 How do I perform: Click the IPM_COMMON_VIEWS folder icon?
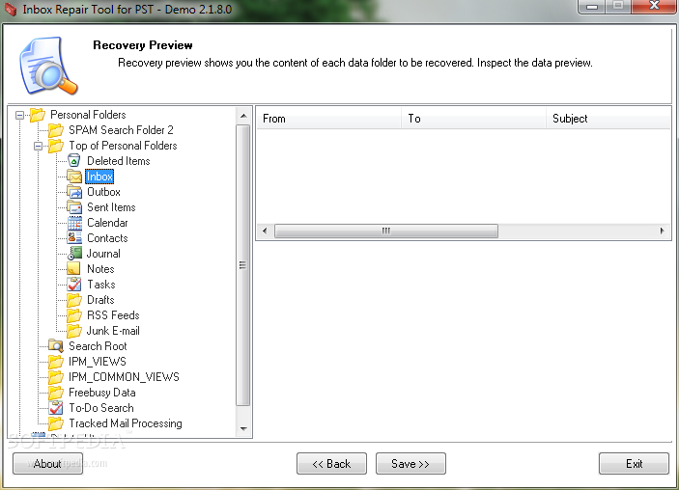56,377
